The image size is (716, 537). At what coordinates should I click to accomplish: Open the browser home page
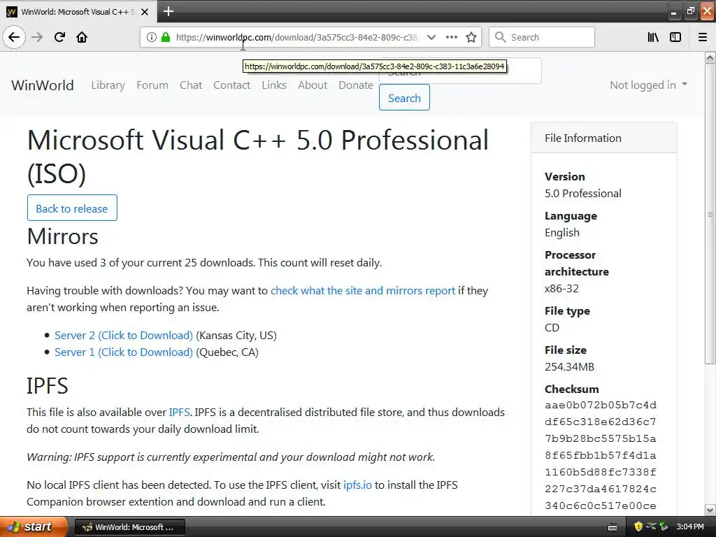[x=82, y=37]
